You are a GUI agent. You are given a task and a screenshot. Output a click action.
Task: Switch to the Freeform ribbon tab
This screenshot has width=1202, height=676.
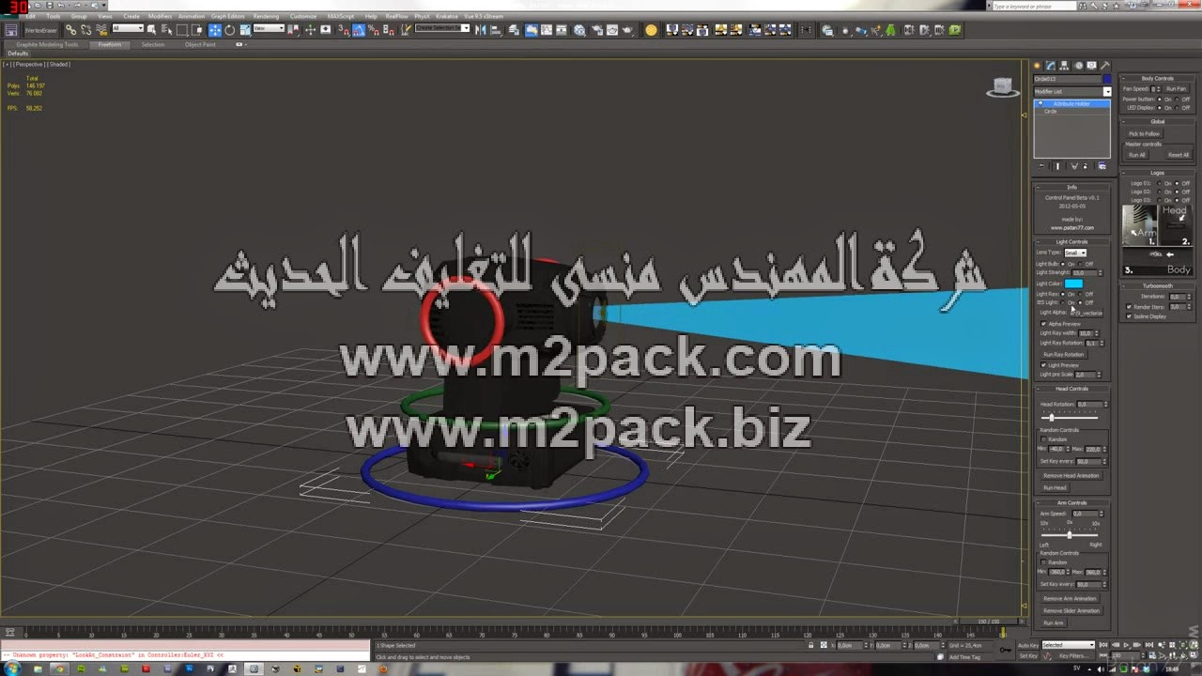(x=110, y=44)
